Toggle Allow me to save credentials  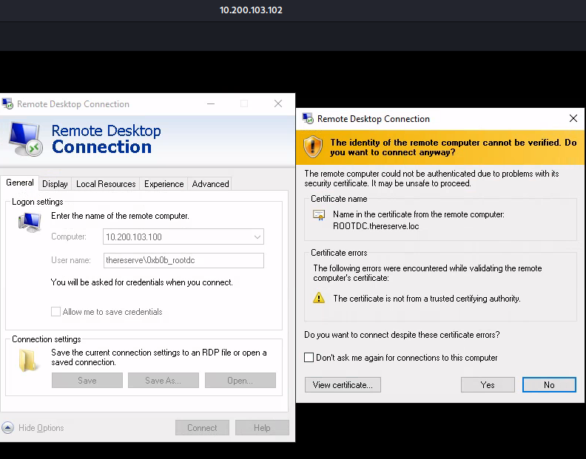pyautogui.click(x=55, y=312)
